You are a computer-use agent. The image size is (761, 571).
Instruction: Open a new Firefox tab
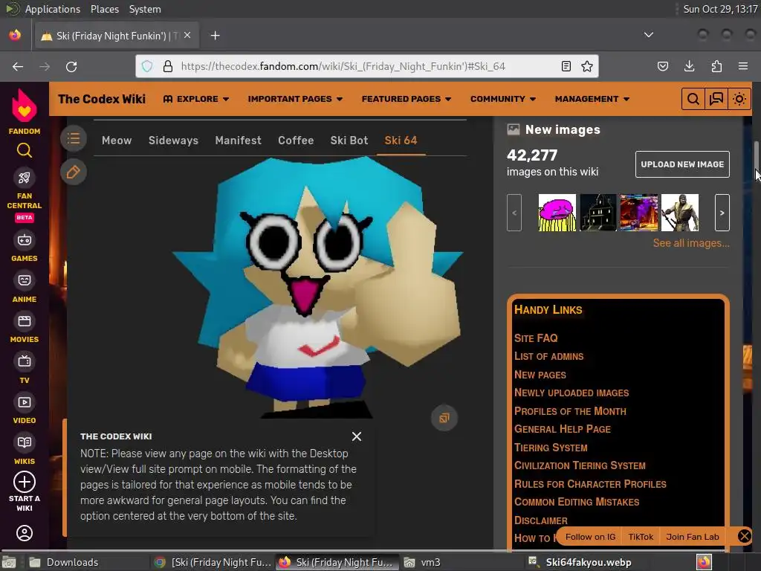(x=215, y=36)
